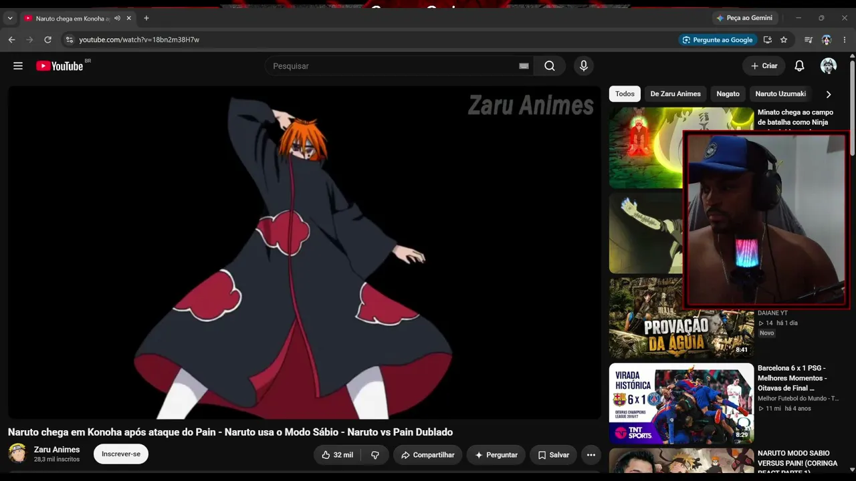This screenshot has height=481, width=856.
Task: Open the Provação da Águia thumbnail
Action: click(681, 318)
